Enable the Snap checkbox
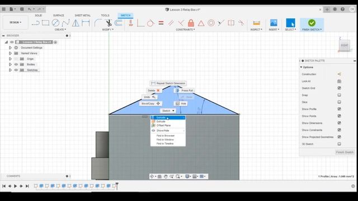The height and width of the screenshot is (201, 358). click(339, 95)
